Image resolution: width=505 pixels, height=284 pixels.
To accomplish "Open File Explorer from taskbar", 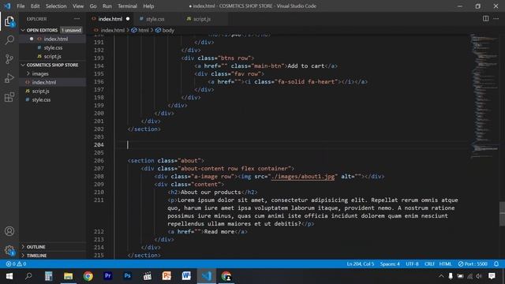I will coord(69,276).
